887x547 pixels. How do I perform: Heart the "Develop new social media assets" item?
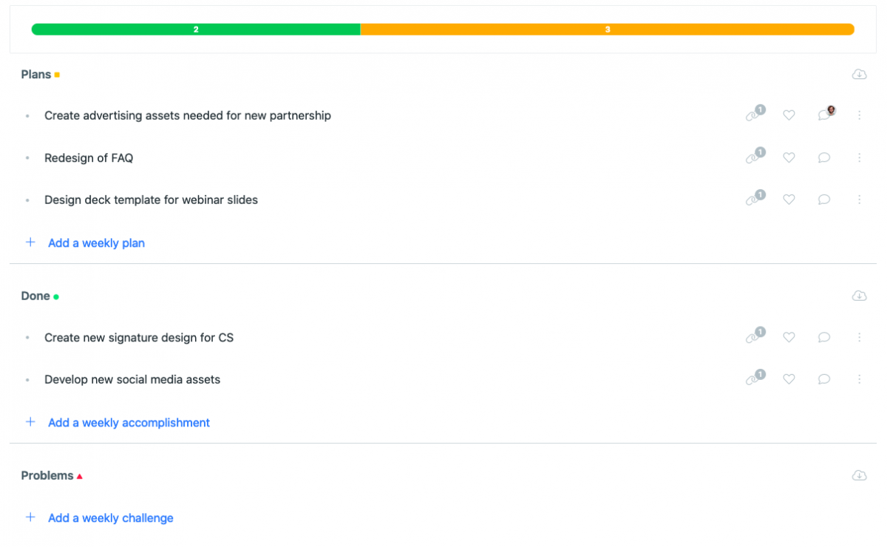coord(789,379)
